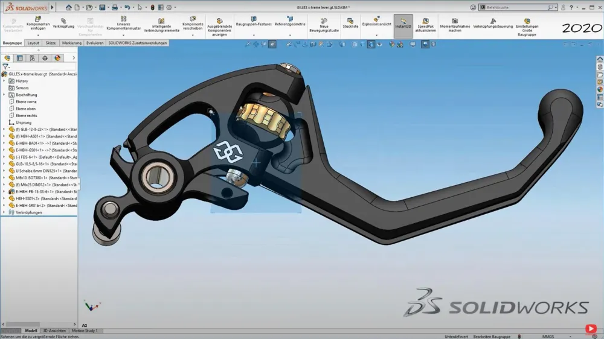Select the Modell bottom tab
Viewport: 604px width, 339px height.
point(31,331)
